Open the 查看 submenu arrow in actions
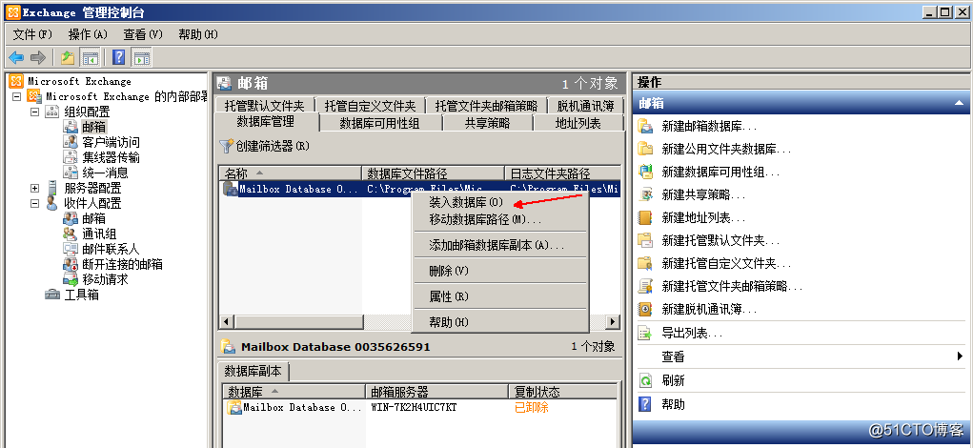The image size is (973, 448). [962, 356]
